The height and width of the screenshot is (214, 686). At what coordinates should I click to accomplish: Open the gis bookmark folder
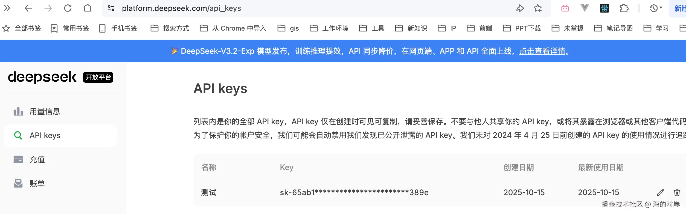pyautogui.click(x=288, y=28)
